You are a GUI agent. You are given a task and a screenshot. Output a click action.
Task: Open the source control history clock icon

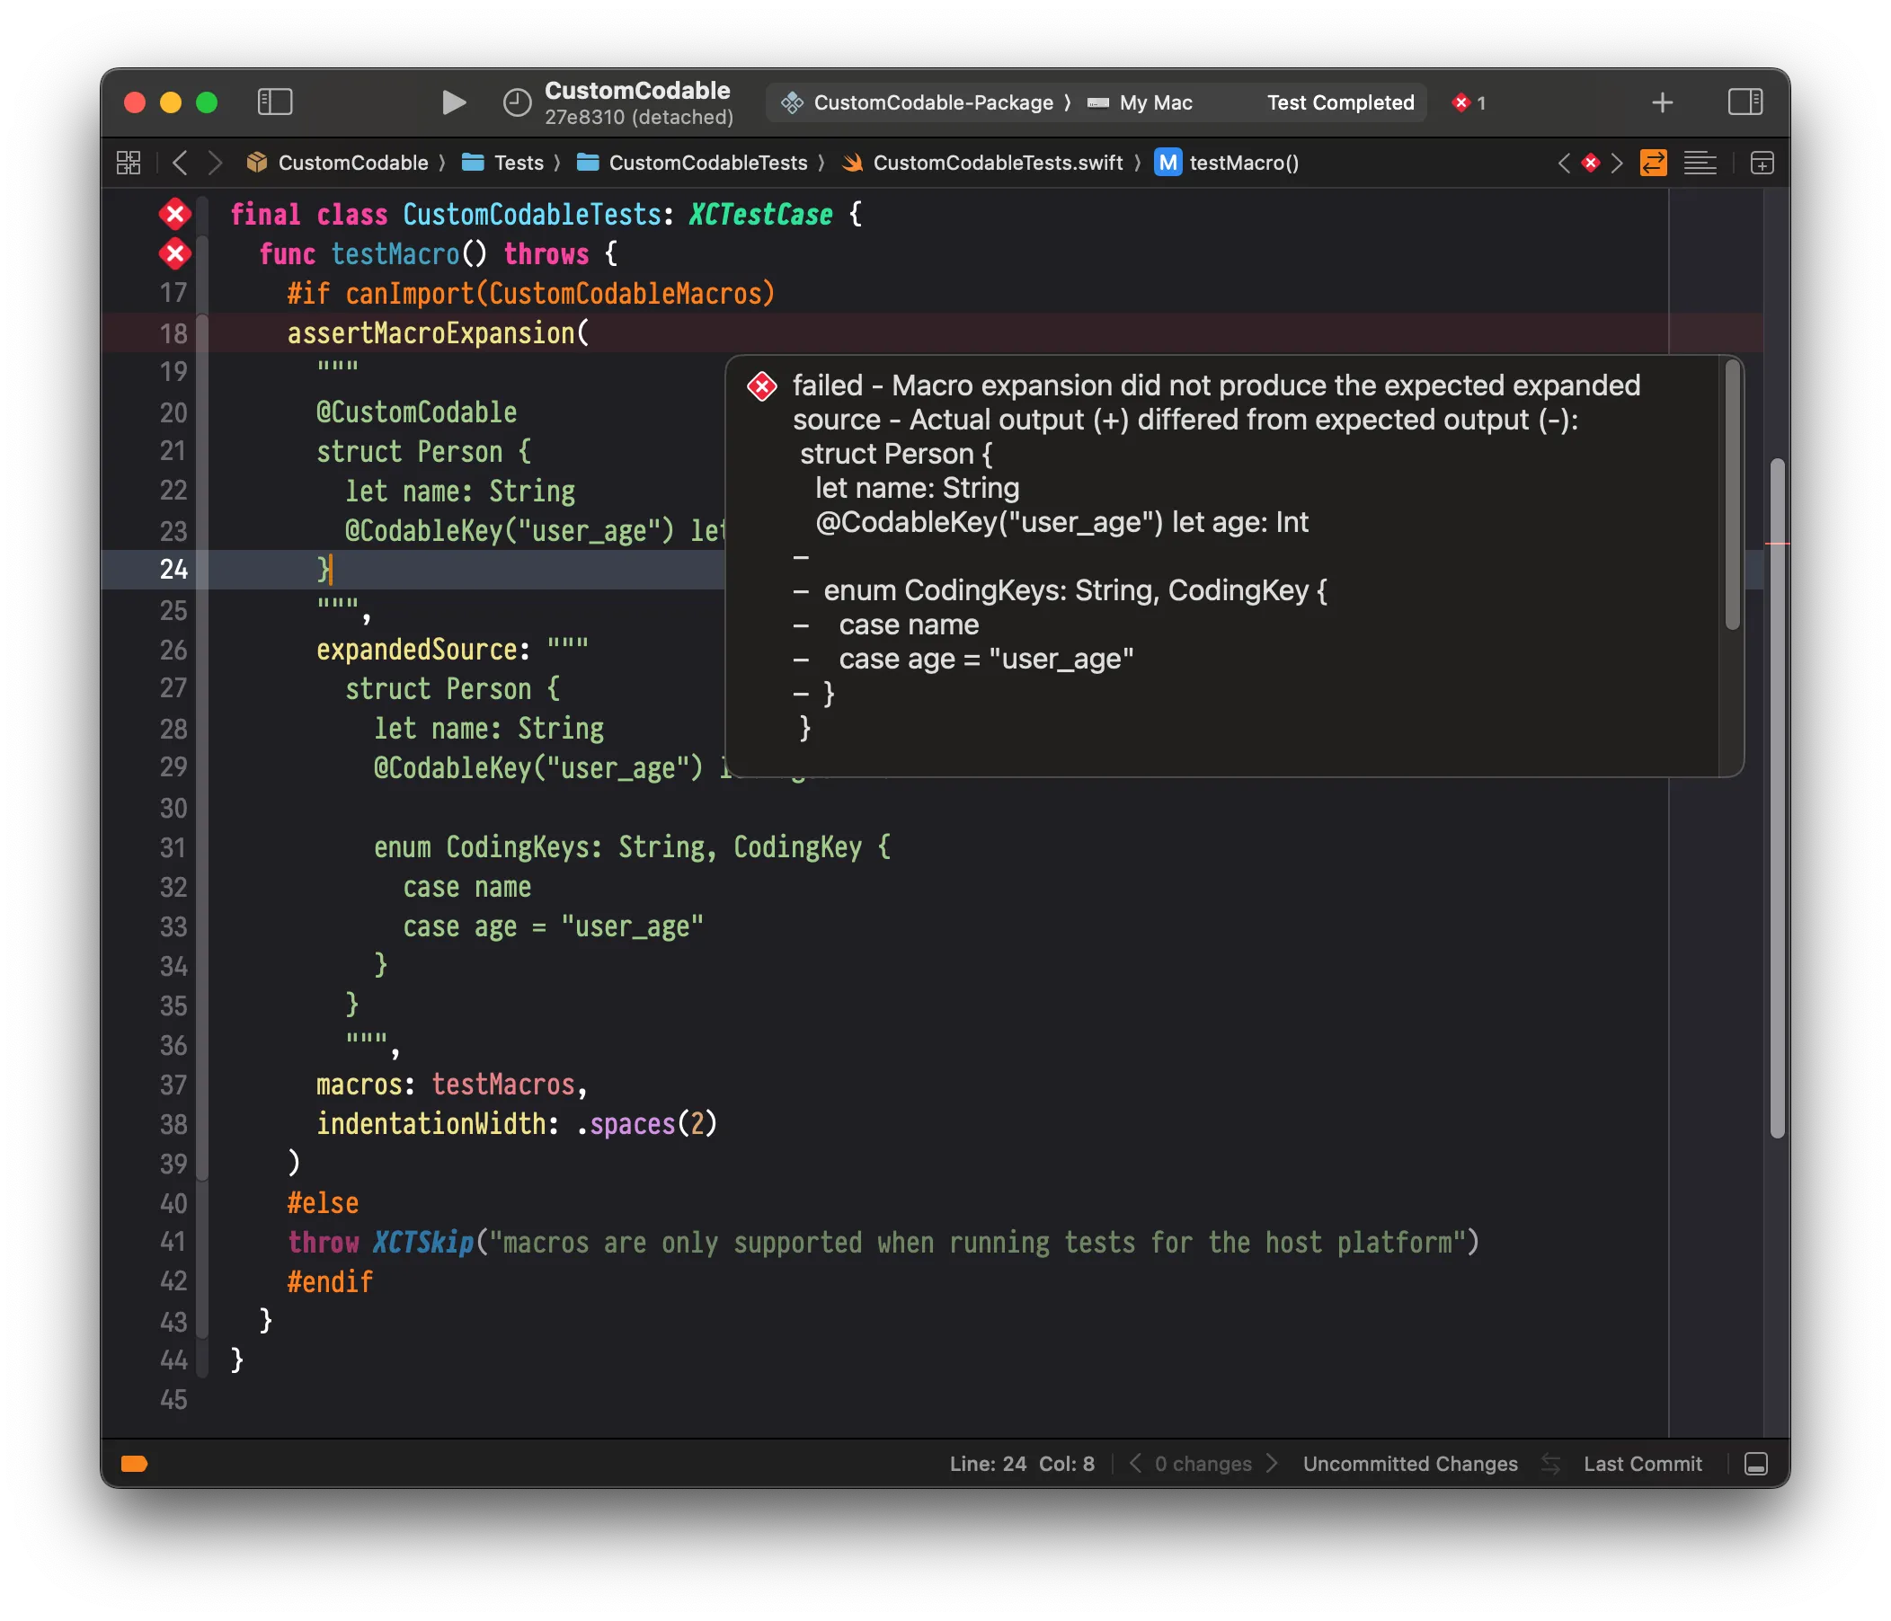coord(517,102)
